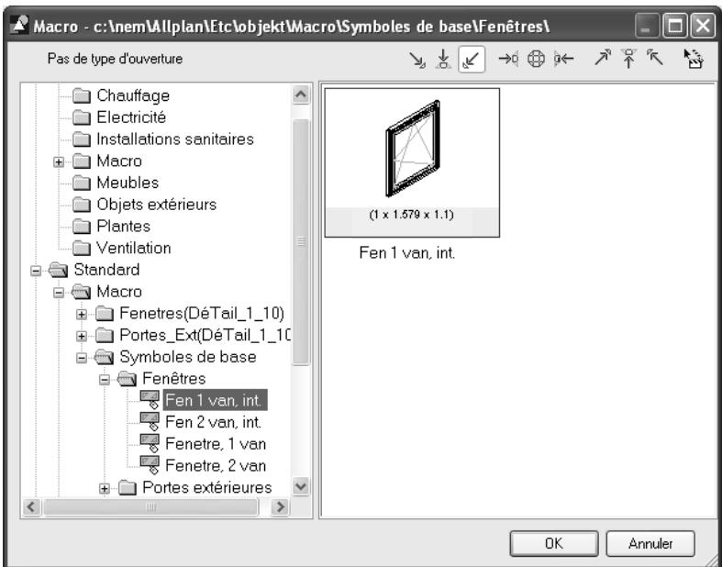The width and height of the screenshot is (722, 567).
Task: Confirm with the OK button
Action: click(554, 543)
